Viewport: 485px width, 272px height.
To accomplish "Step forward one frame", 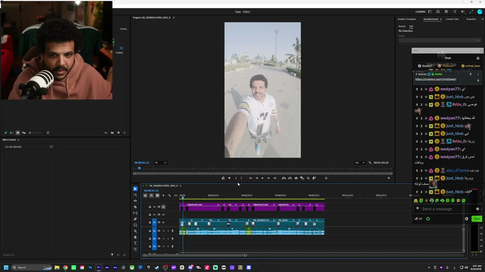I will coord(269,178).
